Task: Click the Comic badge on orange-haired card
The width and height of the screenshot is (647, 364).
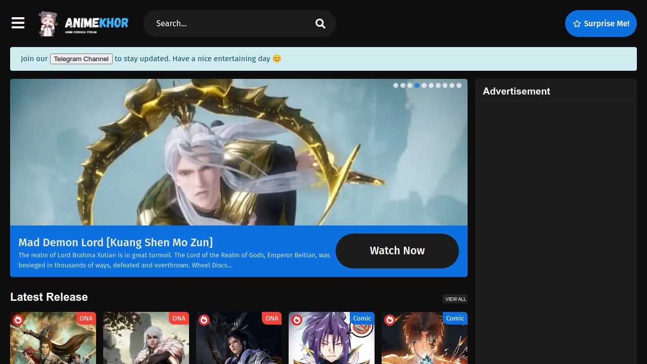Action: (x=455, y=318)
